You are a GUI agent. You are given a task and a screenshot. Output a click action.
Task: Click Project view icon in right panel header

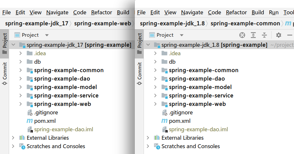click(x=152, y=35)
